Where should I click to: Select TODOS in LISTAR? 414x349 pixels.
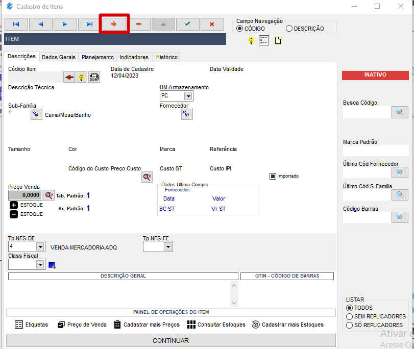[349, 308]
